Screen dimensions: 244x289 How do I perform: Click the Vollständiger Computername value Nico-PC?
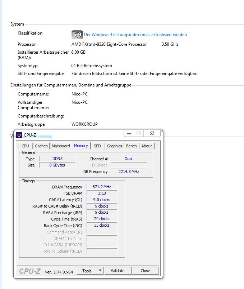[79, 102]
